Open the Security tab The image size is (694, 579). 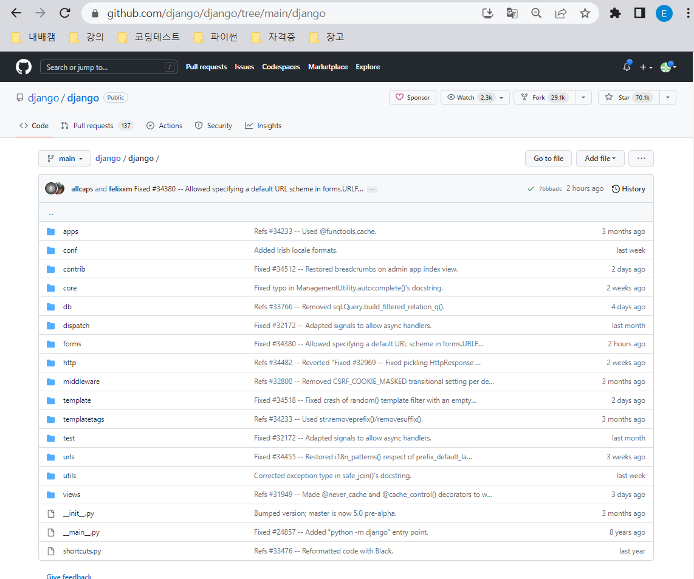tap(213, 126)
